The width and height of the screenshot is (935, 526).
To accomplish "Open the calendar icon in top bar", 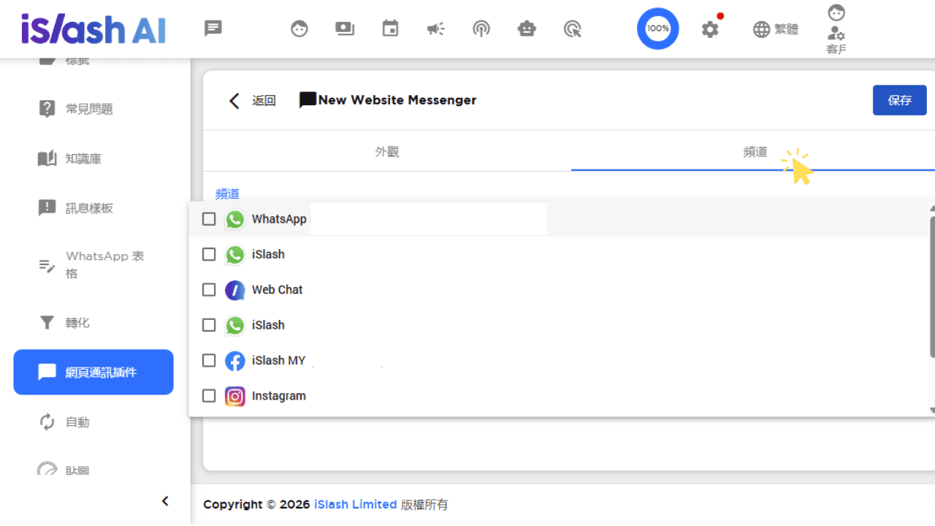I will pos(391,28).
